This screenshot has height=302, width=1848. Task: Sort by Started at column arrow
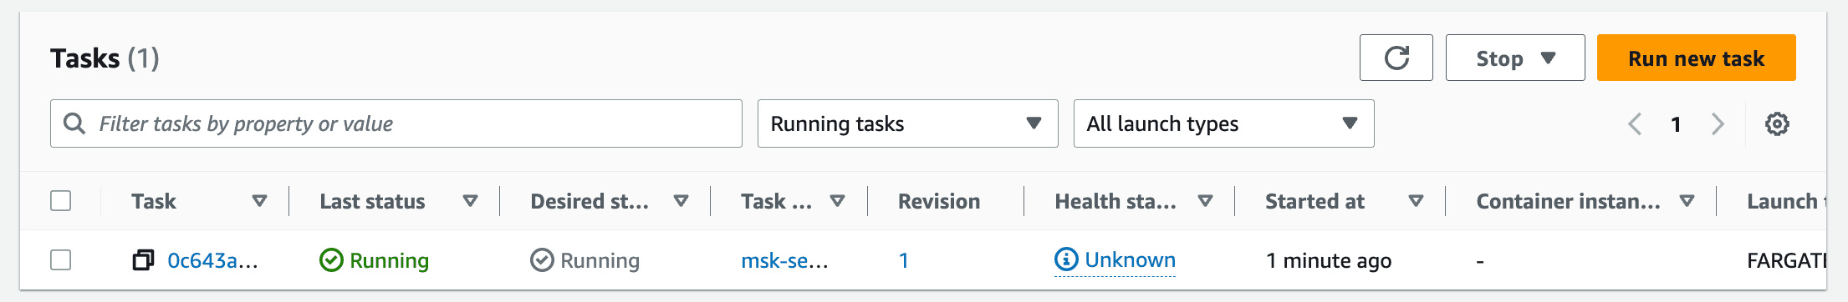(1416, 201)
